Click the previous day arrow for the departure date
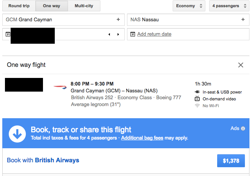251x176 pixels. click(x=110, y=34)
